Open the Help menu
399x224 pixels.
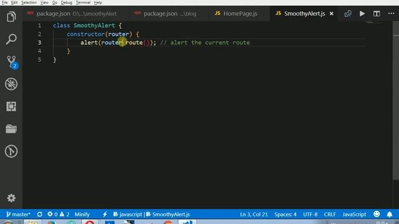pos(98,2)
